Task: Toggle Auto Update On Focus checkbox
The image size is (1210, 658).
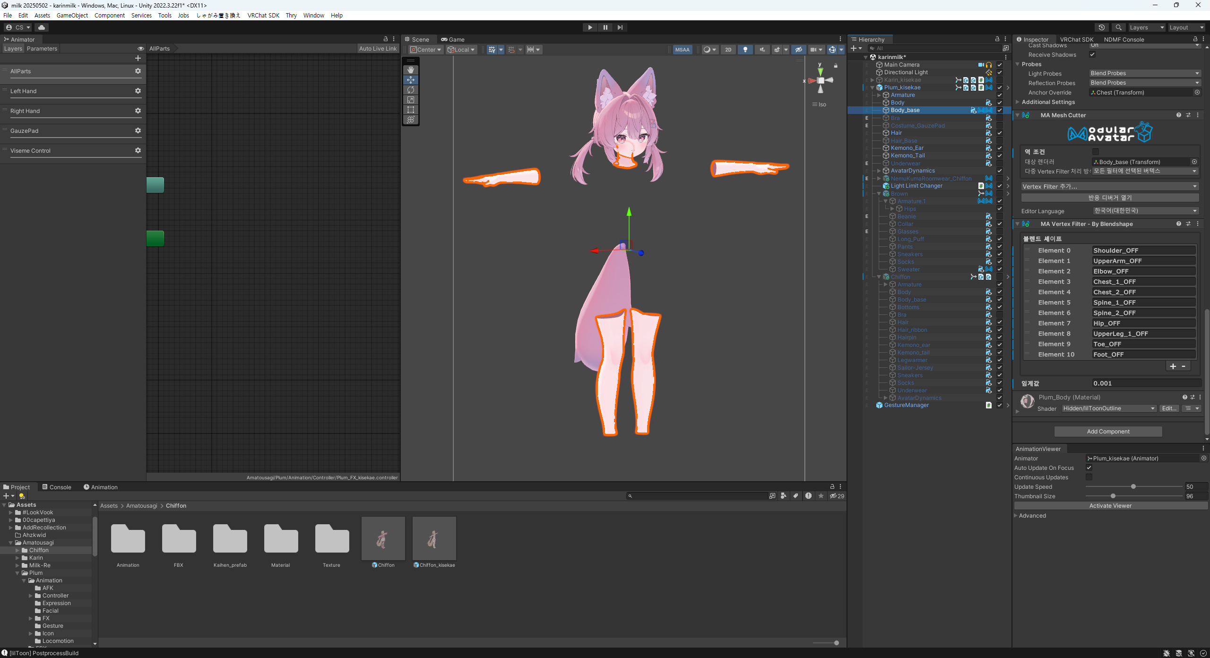Action: [1089, 468]
